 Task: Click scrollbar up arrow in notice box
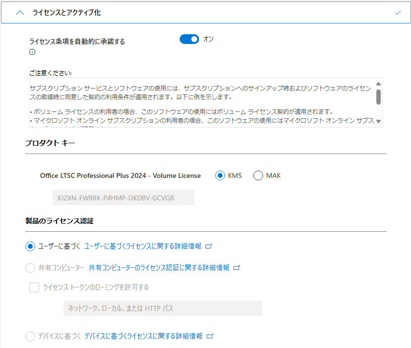(x=378, y=84)
